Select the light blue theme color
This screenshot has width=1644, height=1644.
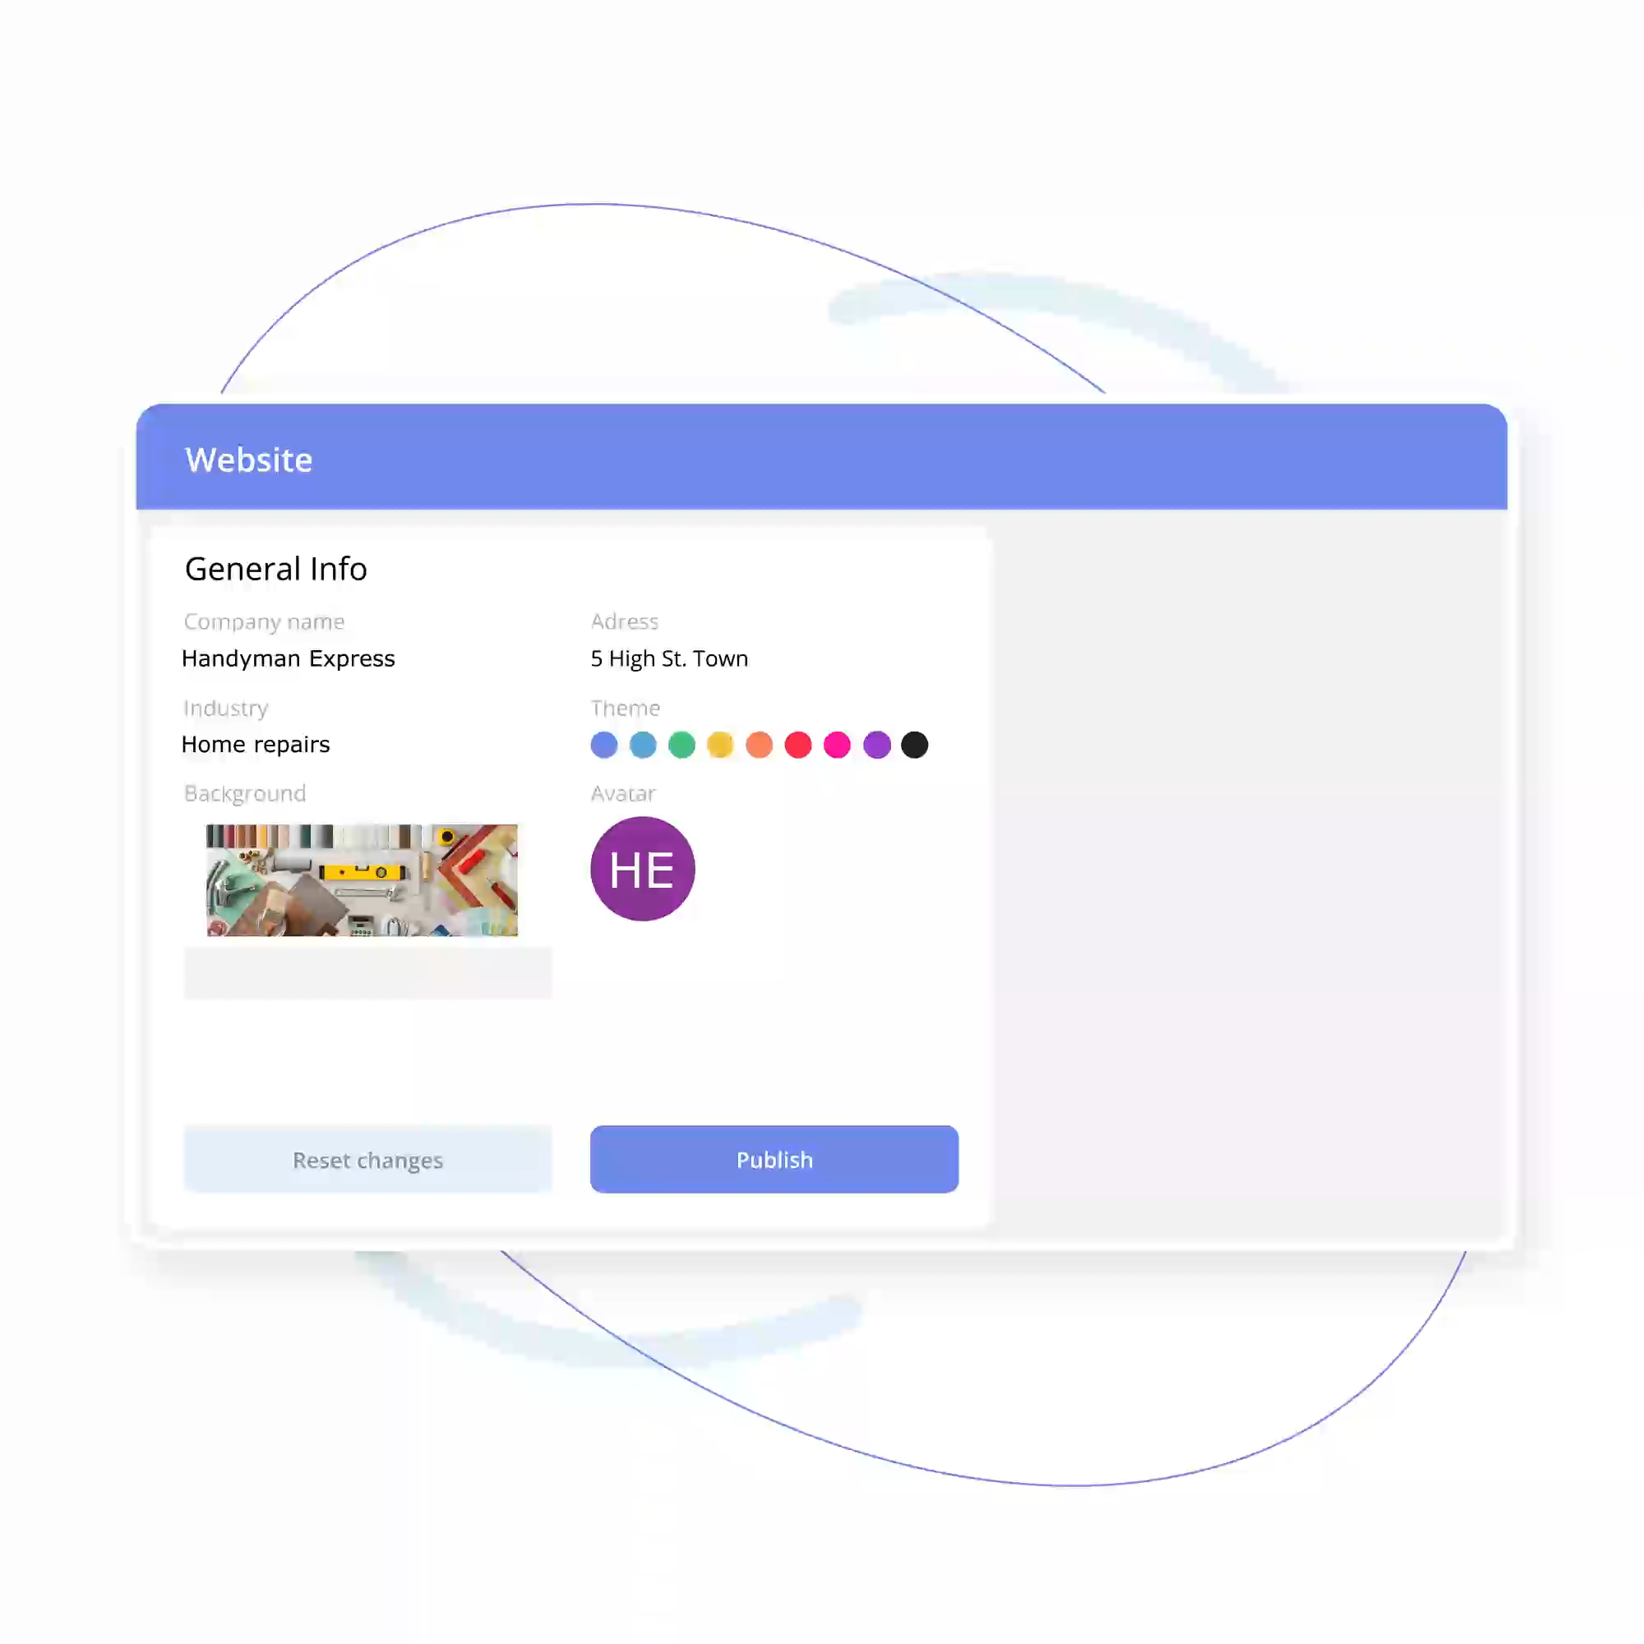coord(644,745)
